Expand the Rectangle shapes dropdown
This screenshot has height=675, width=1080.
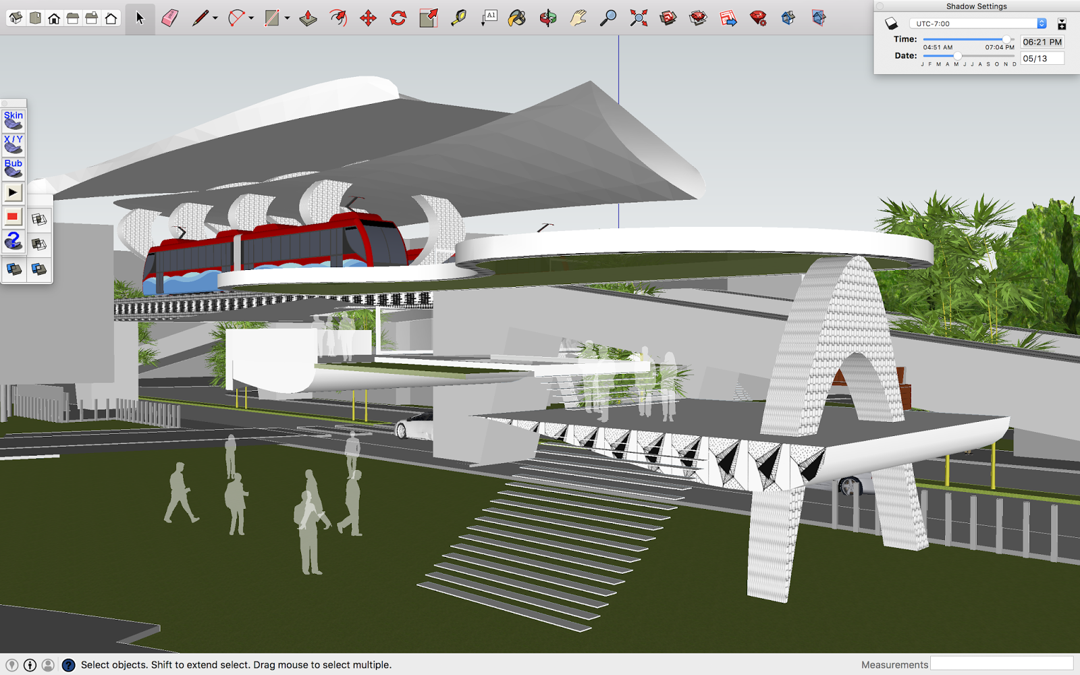288,18
